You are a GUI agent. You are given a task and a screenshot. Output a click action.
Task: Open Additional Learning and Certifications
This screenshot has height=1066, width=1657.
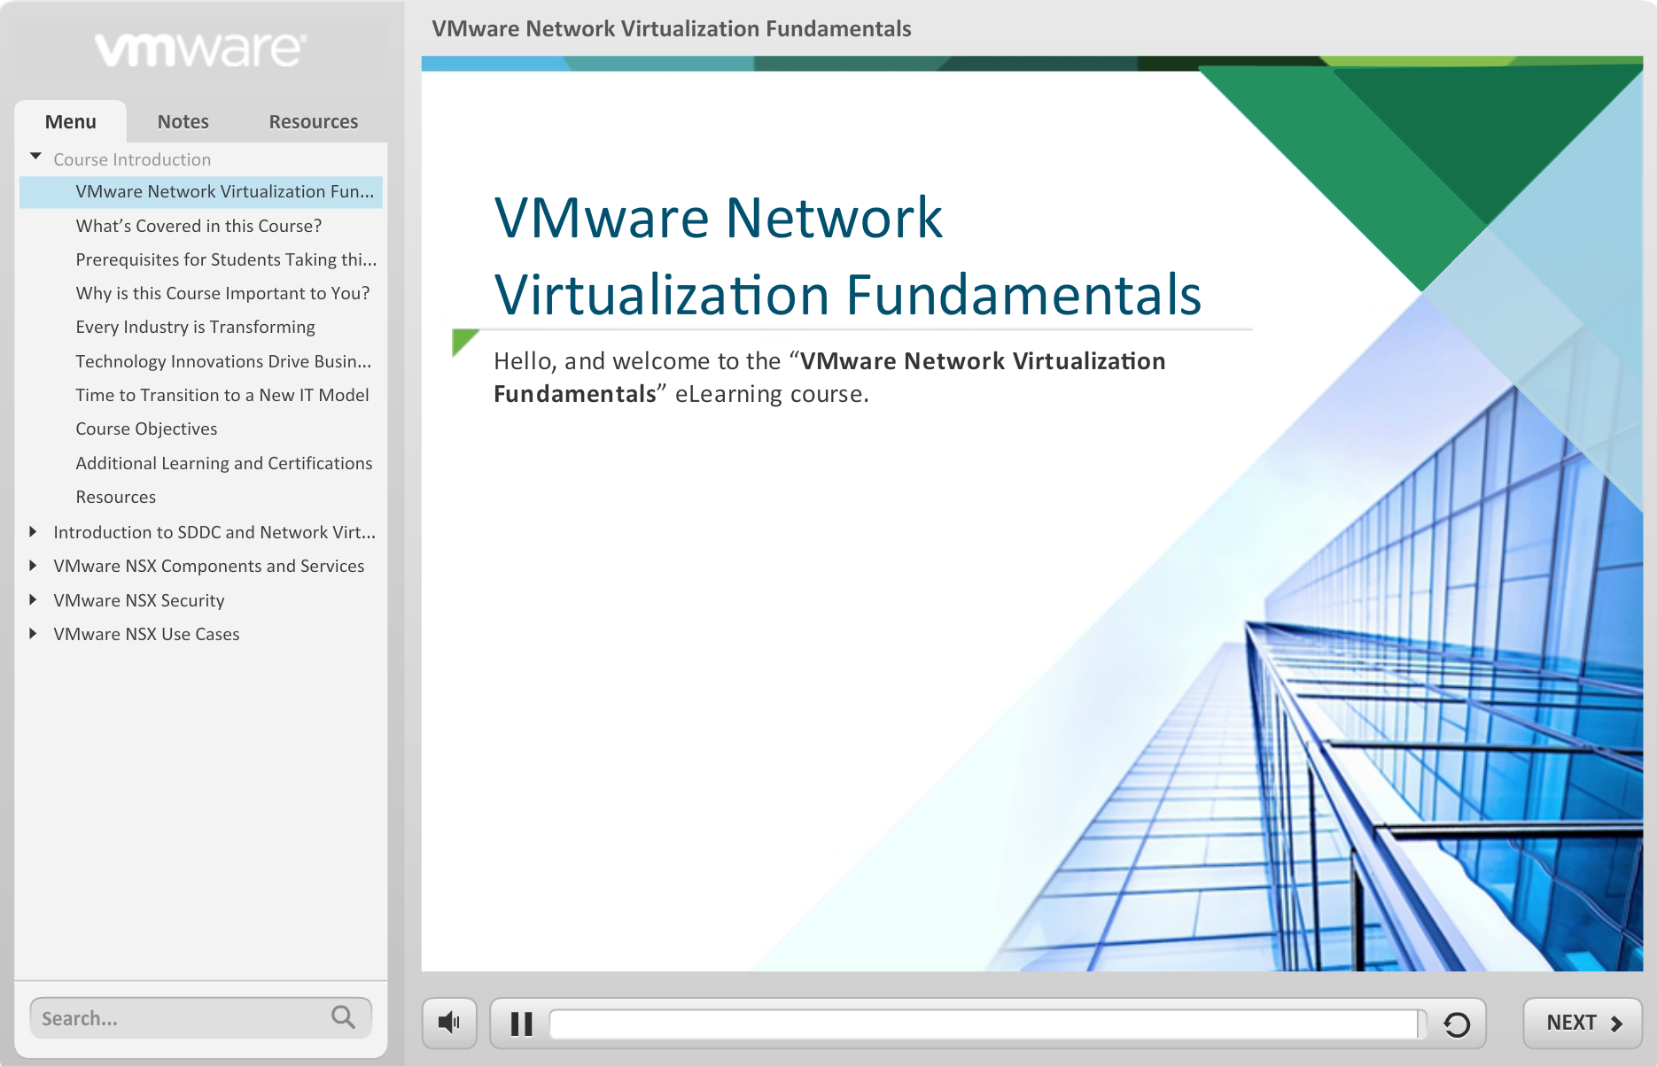224,463
